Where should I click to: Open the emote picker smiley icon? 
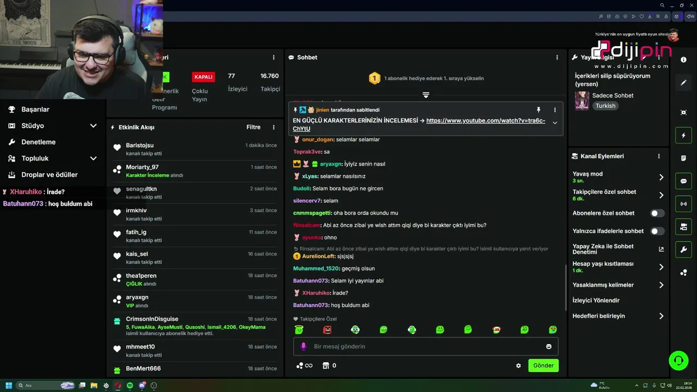548,346
